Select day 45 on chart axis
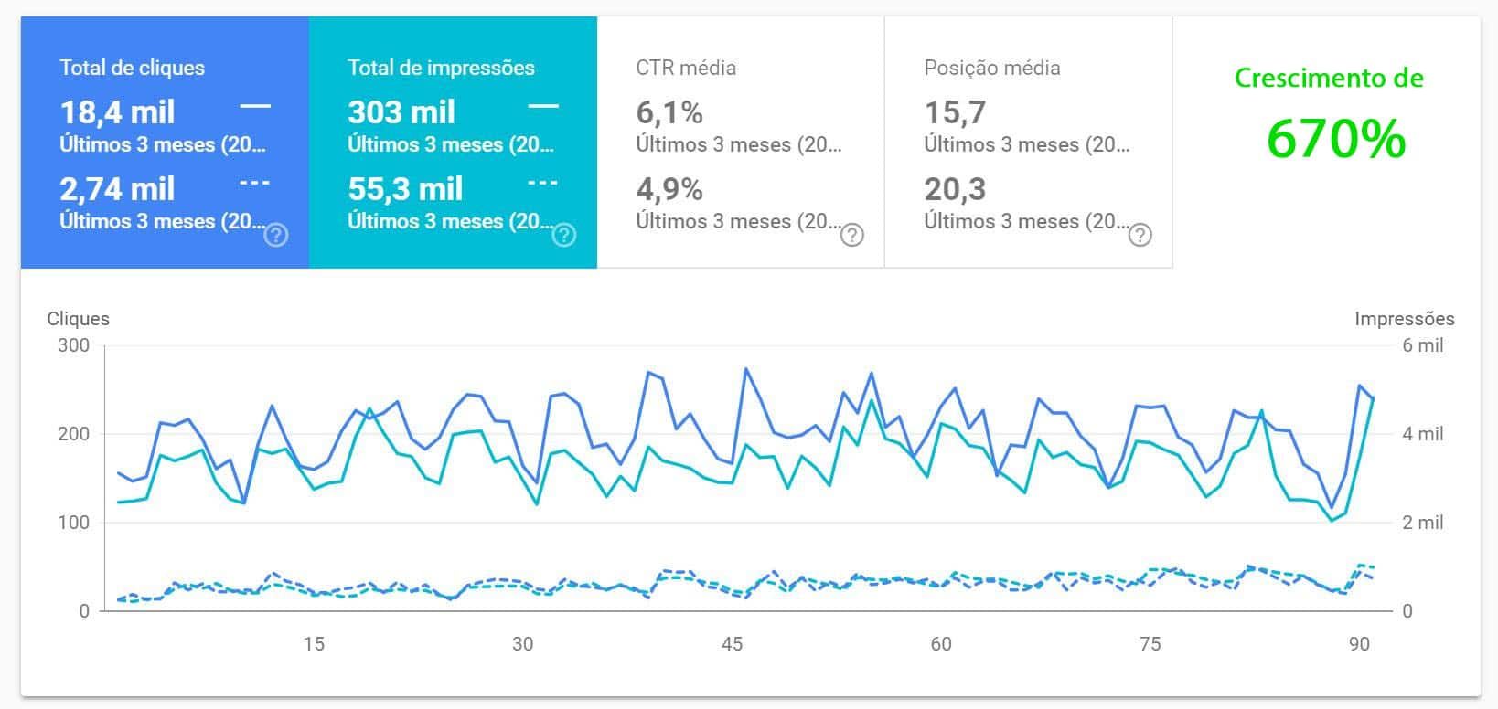This screenshot has height=709, width=1498. 732,644
